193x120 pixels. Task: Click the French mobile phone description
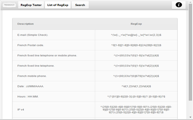32,76
